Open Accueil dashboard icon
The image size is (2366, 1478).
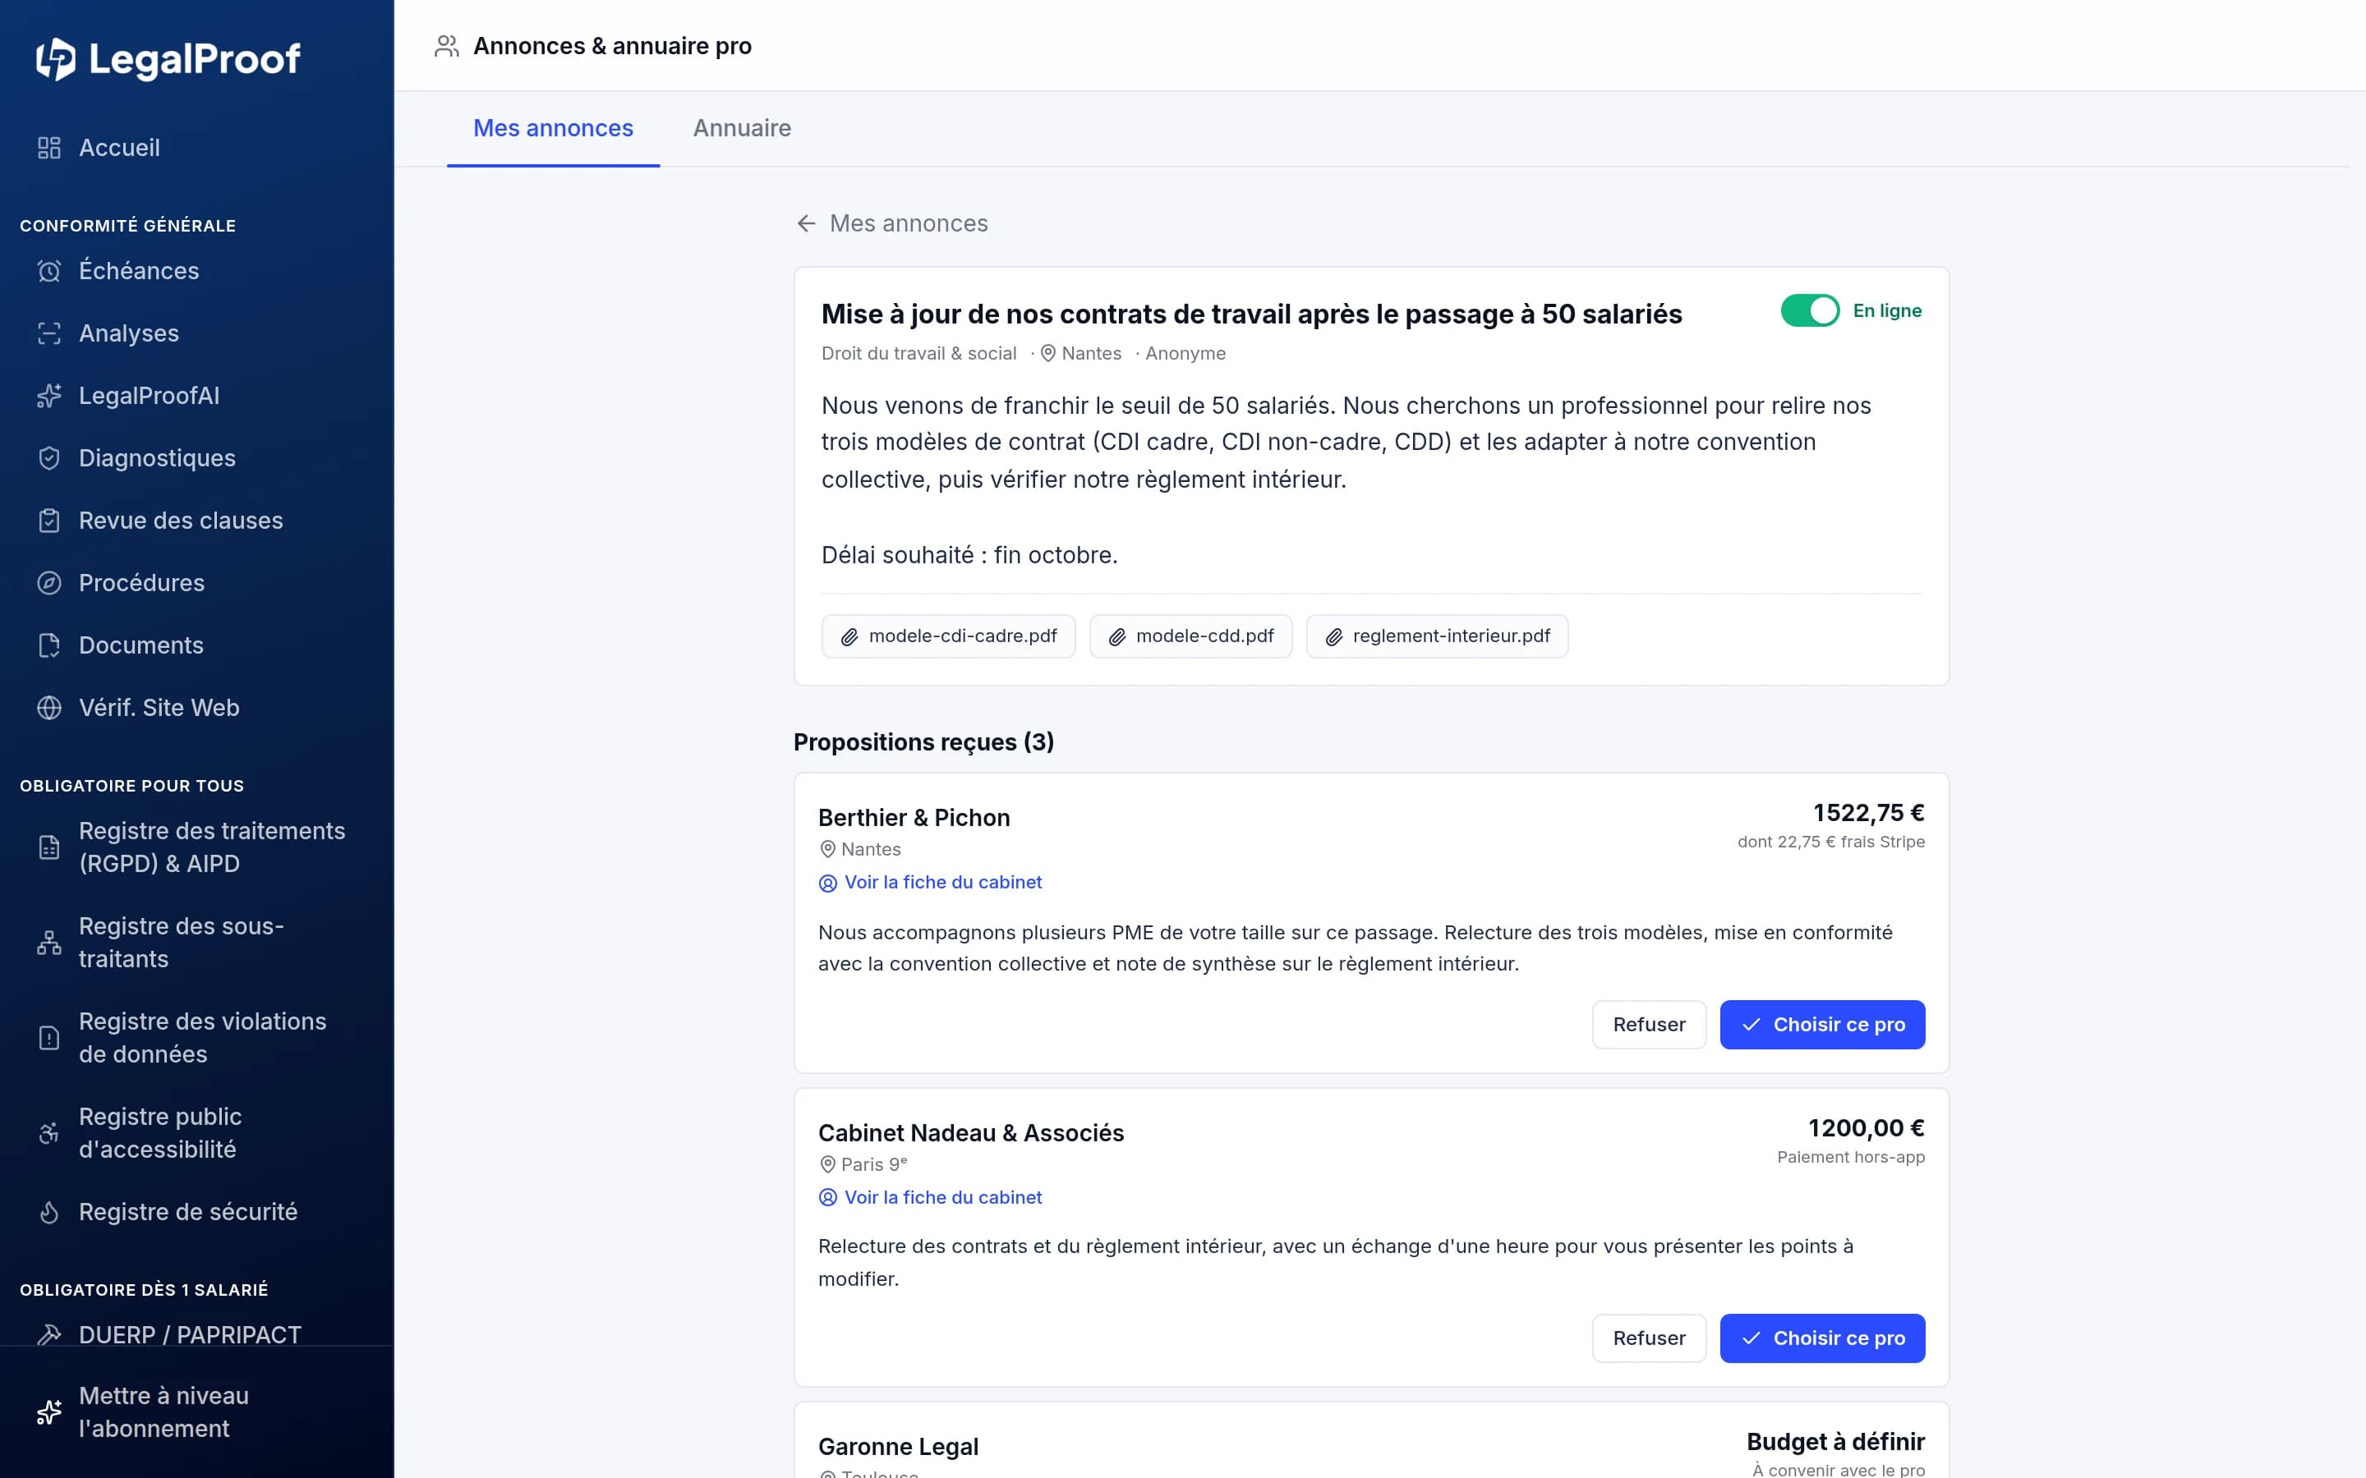[49, 148]
